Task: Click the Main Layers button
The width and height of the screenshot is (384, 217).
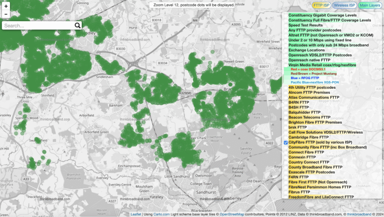Action: coord(370,5)
